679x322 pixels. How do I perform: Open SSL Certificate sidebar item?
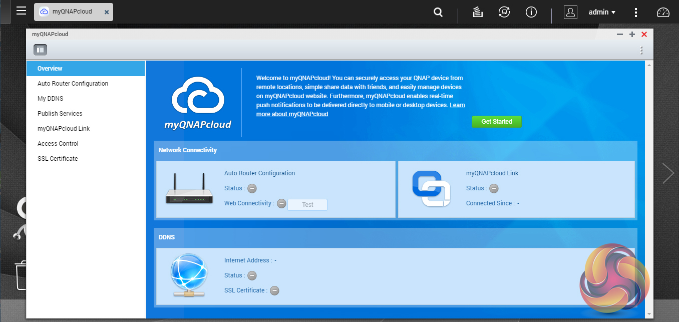pyautogui.click(x=58, y=159)
